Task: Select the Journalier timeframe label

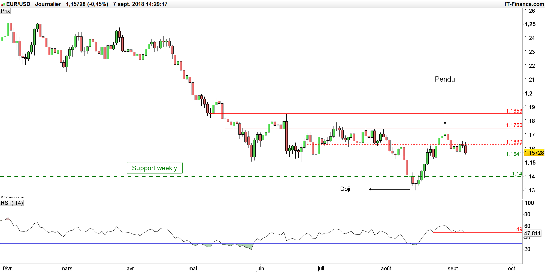Action: click(x=48, y=4)
